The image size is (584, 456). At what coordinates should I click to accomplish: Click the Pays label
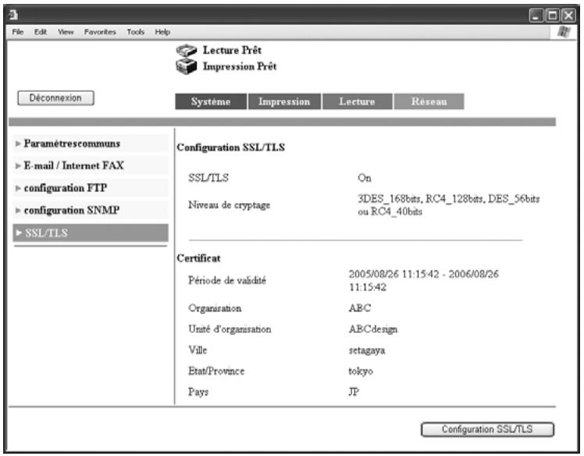(x=198, y=392)
